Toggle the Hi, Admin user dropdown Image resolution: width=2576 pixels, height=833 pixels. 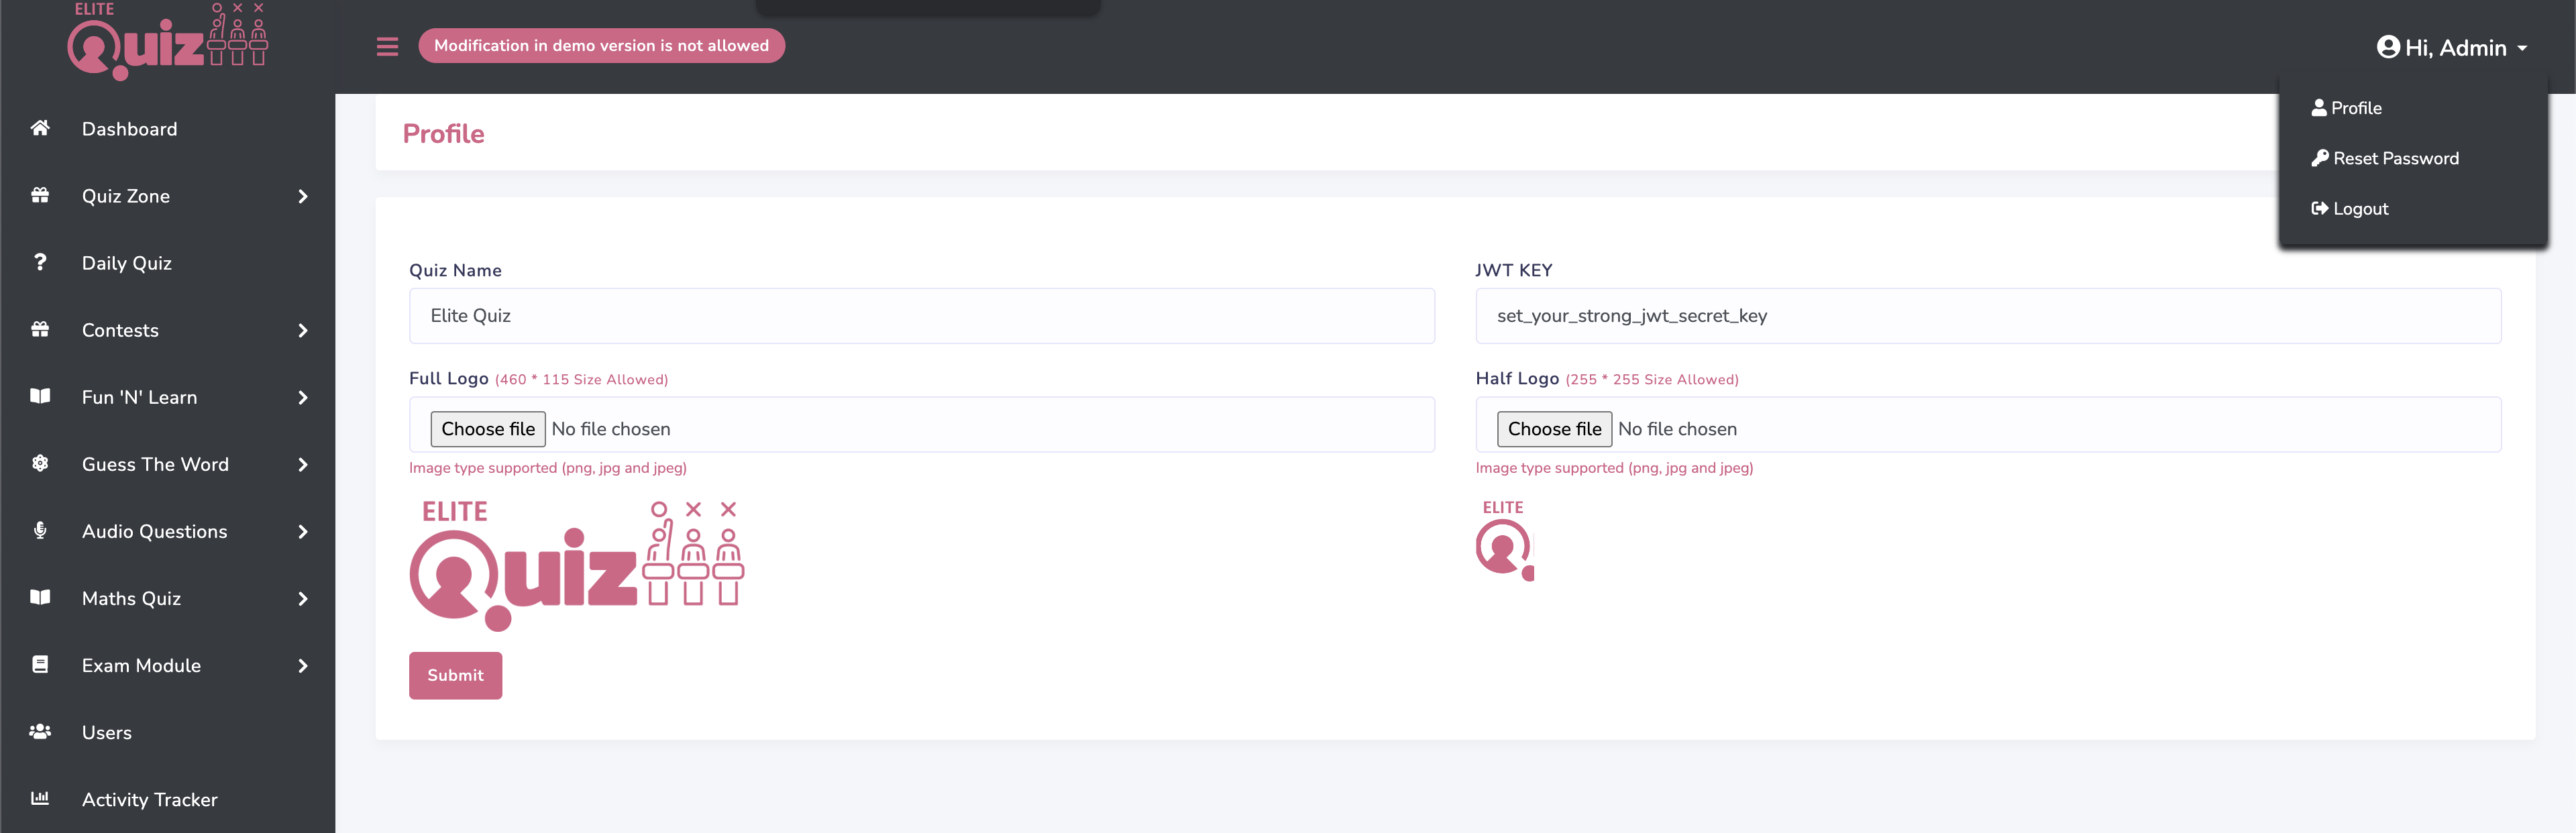click(x=2451, y=48)
